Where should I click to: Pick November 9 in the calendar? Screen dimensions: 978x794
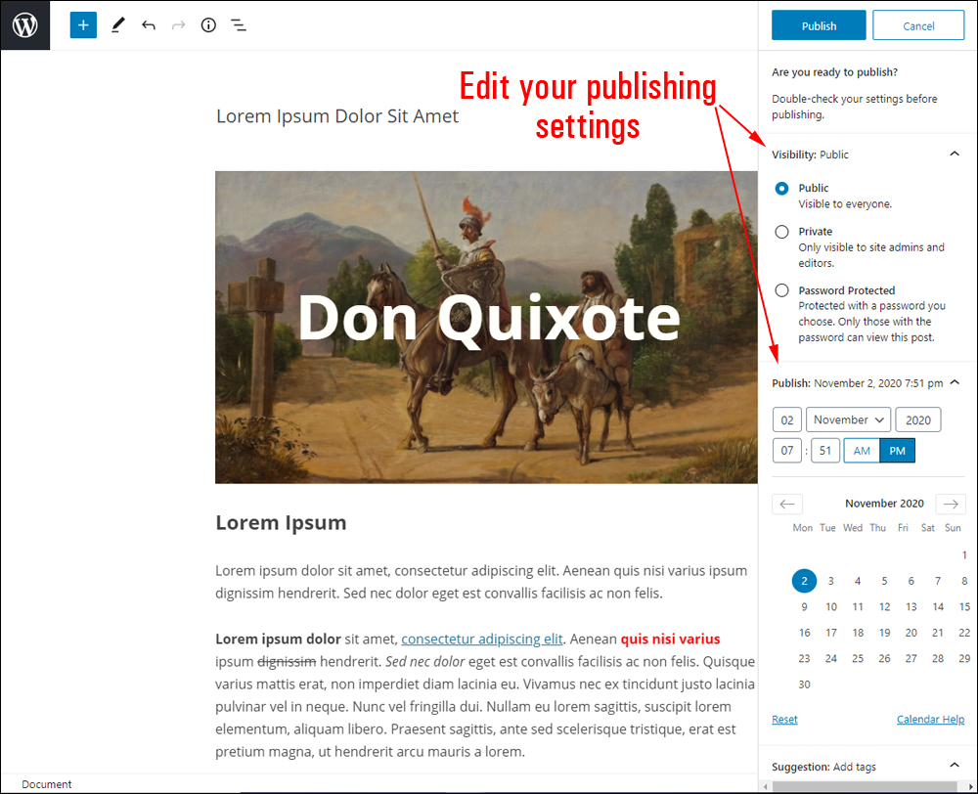(804, 607)
